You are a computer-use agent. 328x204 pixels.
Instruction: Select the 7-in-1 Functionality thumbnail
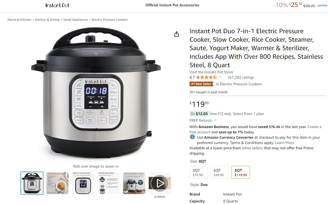[58, 183]
